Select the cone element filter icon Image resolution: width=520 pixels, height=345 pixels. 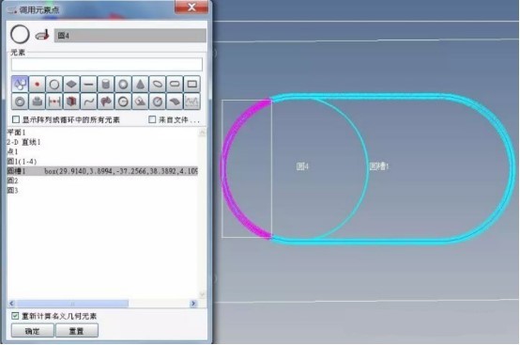tap(140, 84)
